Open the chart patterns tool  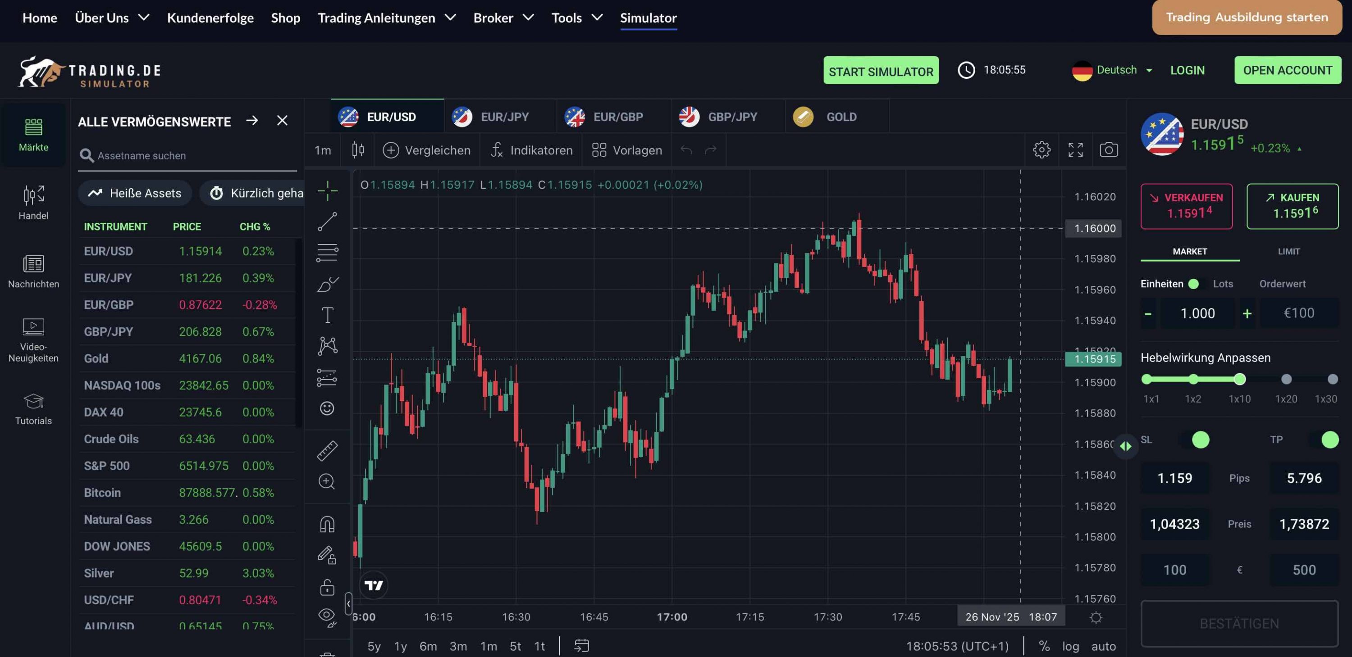tap(327, 346)
